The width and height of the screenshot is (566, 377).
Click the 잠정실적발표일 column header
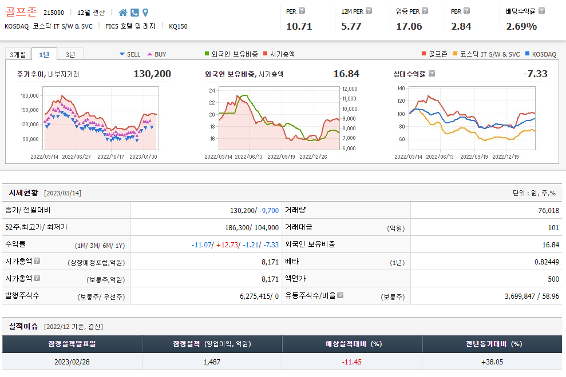point(72,344)
